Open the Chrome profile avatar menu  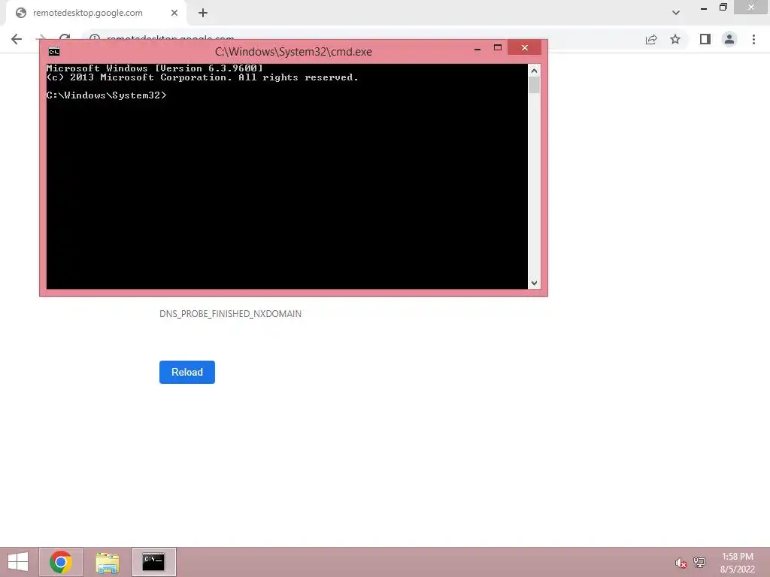pyautogui.click(x=729, y=39)
